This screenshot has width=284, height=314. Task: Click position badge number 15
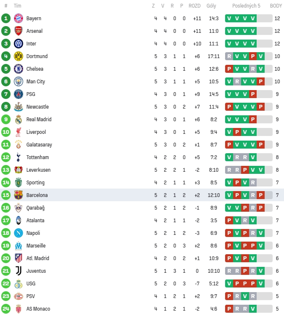tap(6, 195)
